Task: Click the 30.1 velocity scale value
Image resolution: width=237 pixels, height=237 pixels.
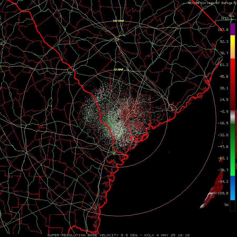Action: point(224,88)
